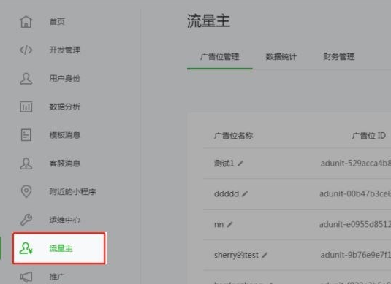Image resolution: width=391 pixels, height=284 pixels.
Task: Switch to the 数据统计 tab
Action: (281, 57)
